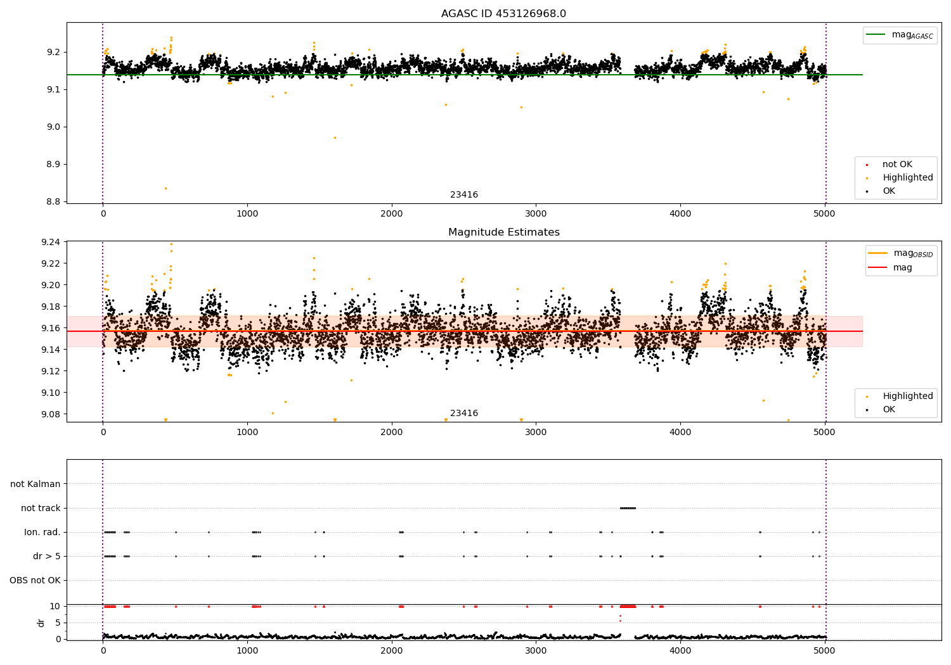Viewport: 951px width, 665px height.
Task: Click y-axis tick '8.8' in AGASC ID plot
Action: tap(55, 201)
